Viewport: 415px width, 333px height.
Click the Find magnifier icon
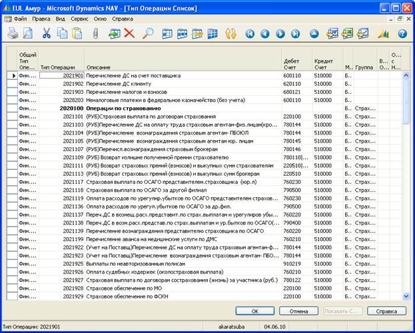tap(147, 33)
